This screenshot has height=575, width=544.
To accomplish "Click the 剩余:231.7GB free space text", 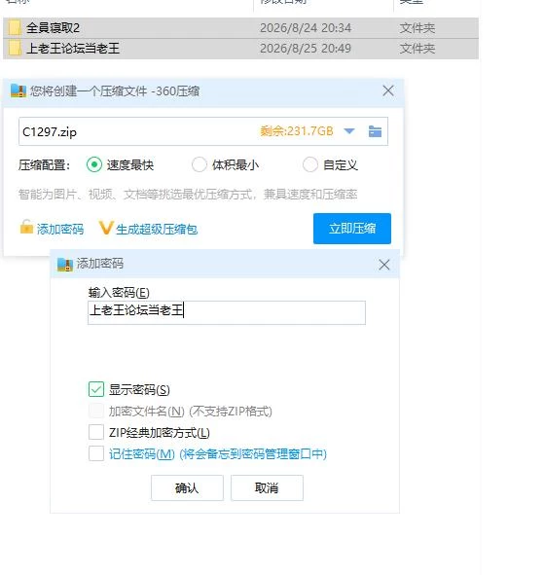I will 297,131.
